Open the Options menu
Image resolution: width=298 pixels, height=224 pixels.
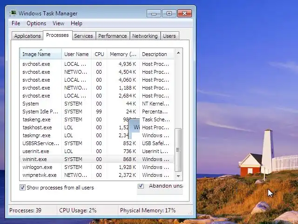coord(36,23)
